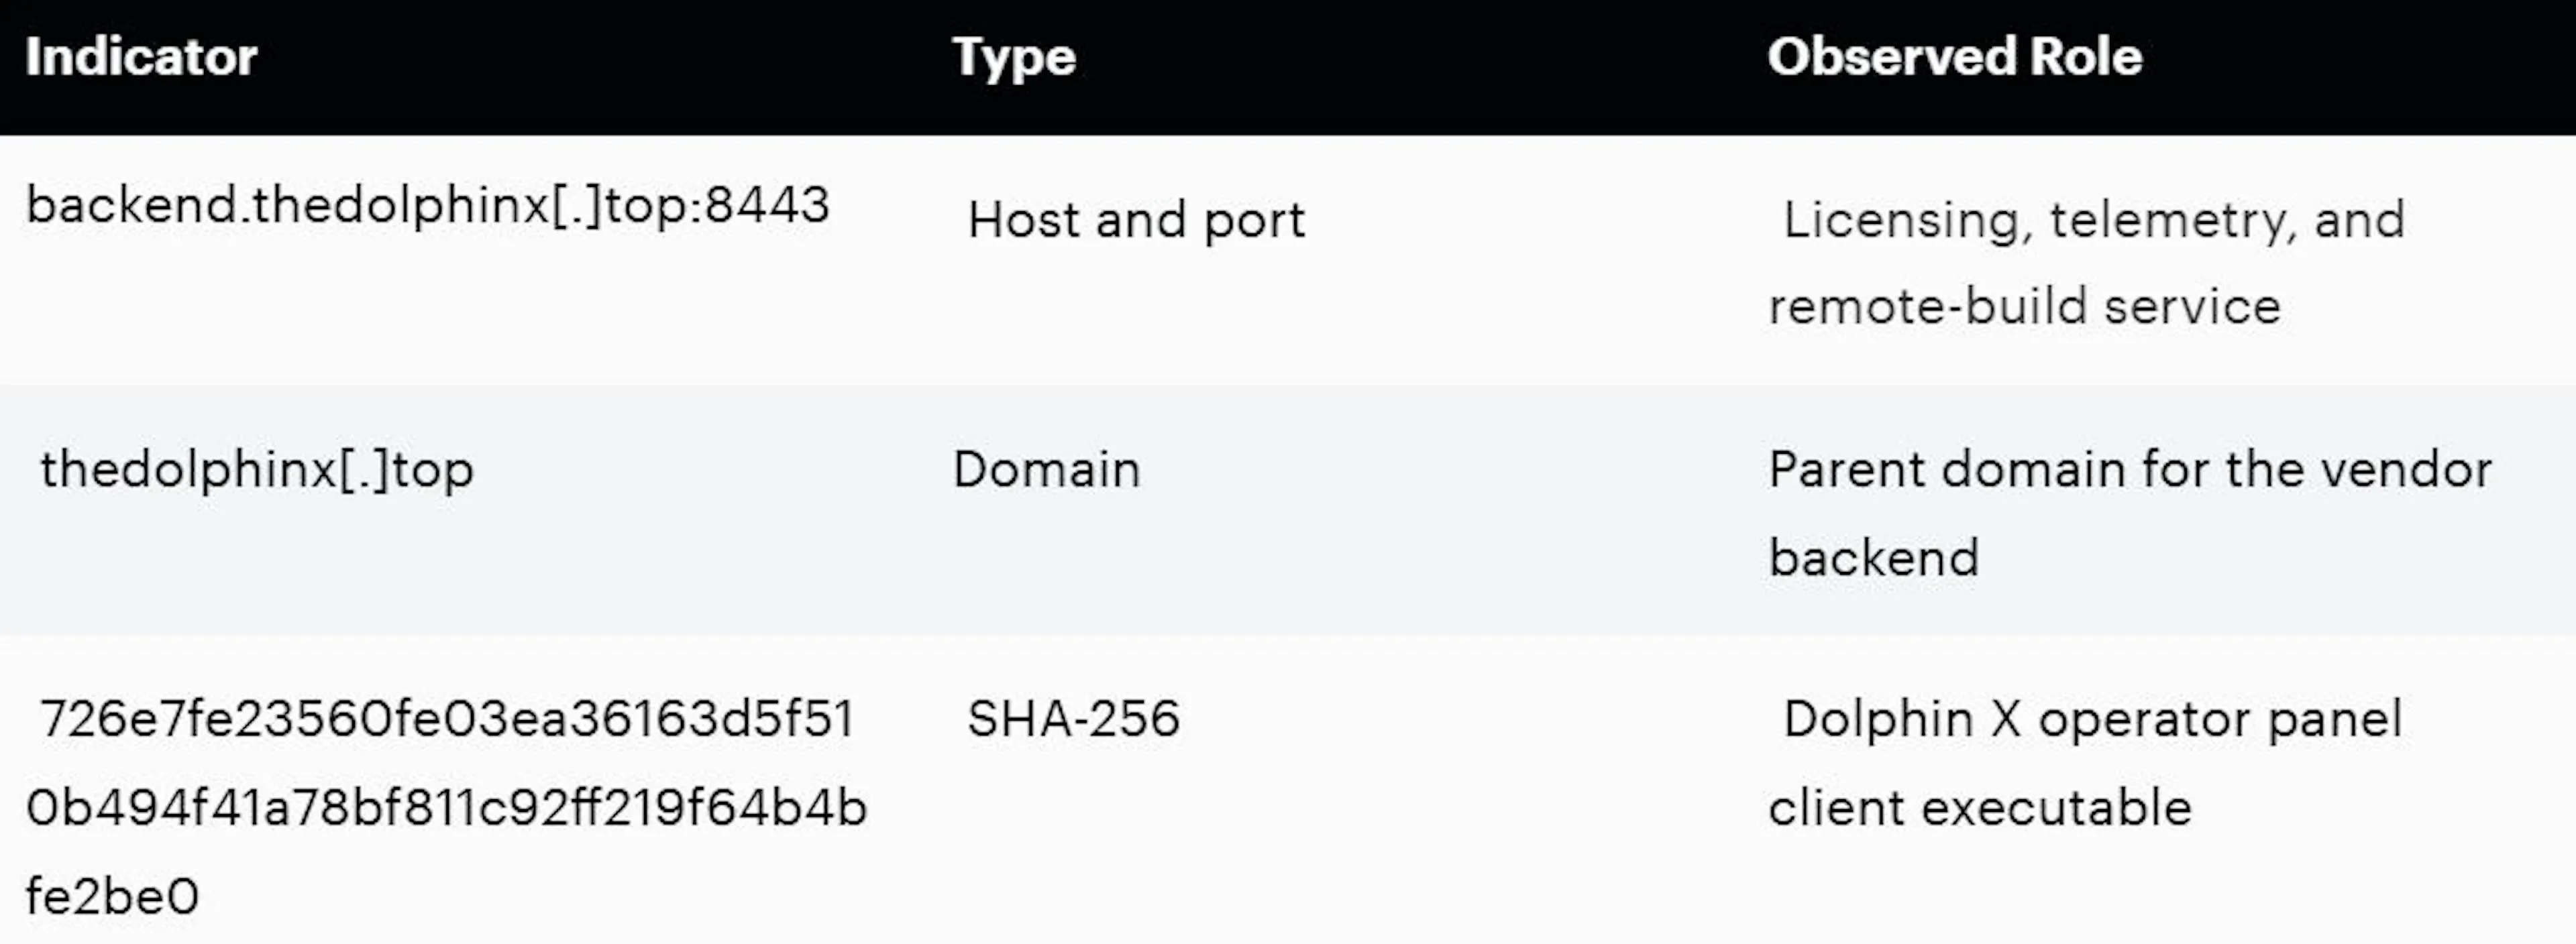Select the thedolphinx[.]top domain indicator
This screenshot has height=944, width=2576.
(257, 471)
